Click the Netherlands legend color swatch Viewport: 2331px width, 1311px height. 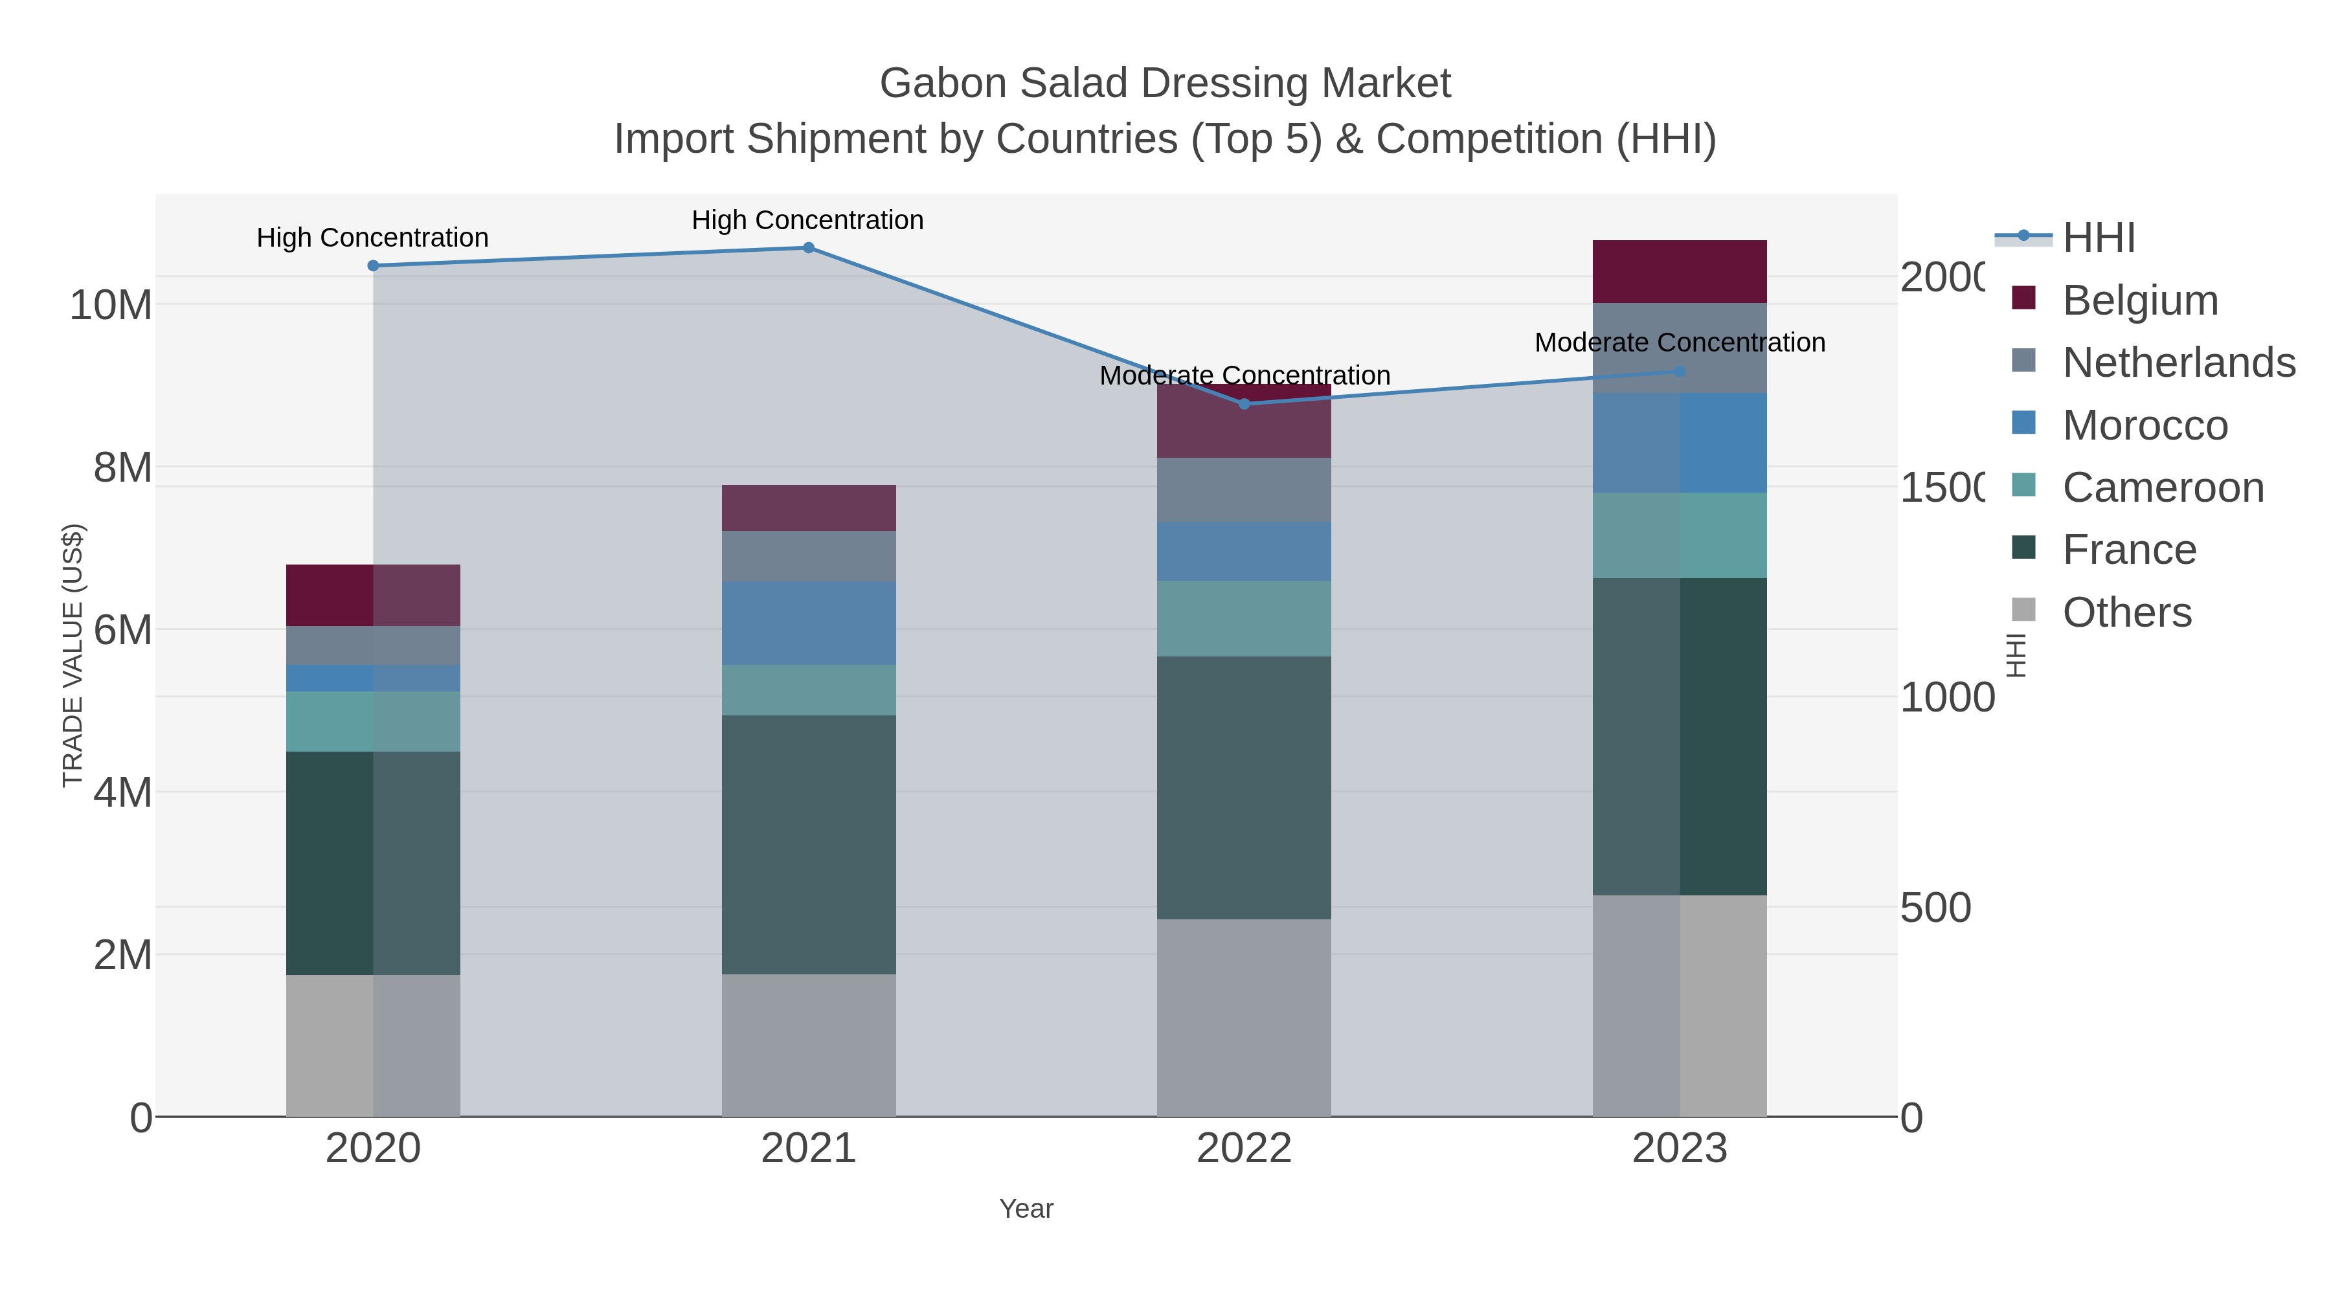tap(2023, 360)
